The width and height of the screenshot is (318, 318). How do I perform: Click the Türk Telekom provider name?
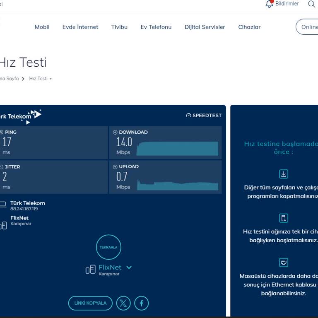[x=28, y=203]
